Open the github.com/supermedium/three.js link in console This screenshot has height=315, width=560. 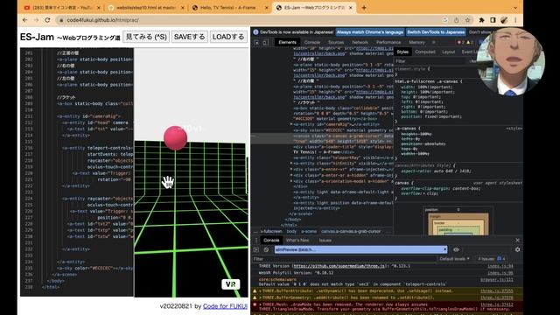click(339, 266)
